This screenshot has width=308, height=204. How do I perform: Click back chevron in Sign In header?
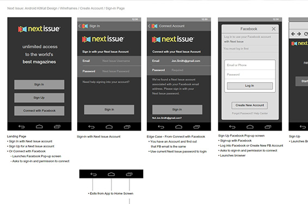tap(79, 26)
